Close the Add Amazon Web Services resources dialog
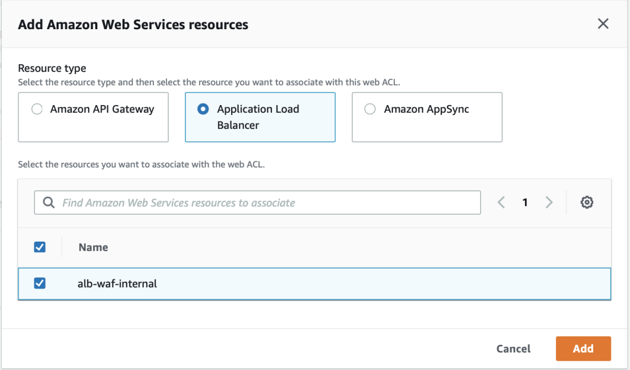The width and height of the screenshot is (630, 370). point(603,24)
